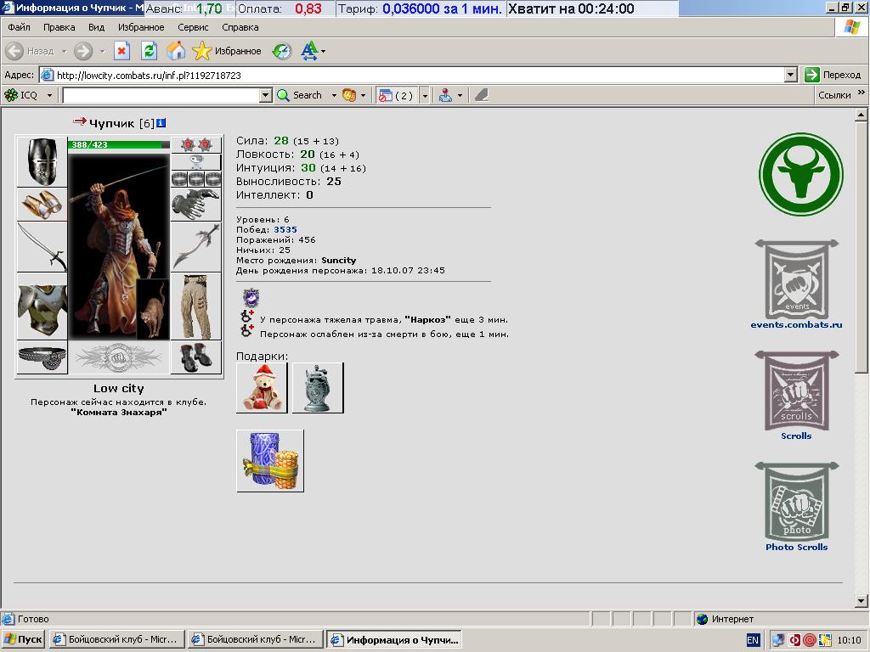Click the black boots equipment icon
This screenshot has height=652, width=870.
(x=196, y=357)
